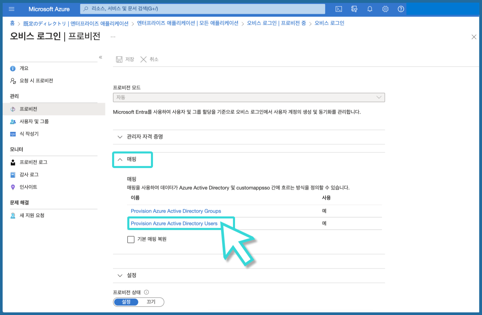Click the 사용 column header

point(326,198)
